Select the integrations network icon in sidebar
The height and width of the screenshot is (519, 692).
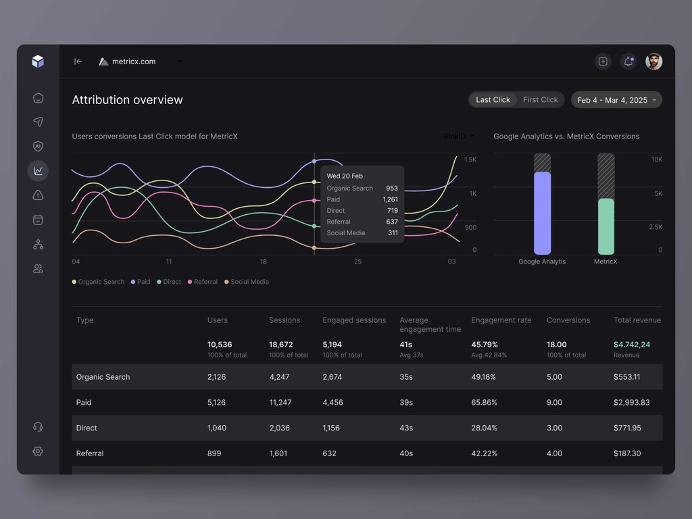point(38,244)
